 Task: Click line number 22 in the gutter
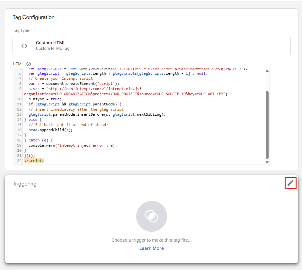[19, 161]
